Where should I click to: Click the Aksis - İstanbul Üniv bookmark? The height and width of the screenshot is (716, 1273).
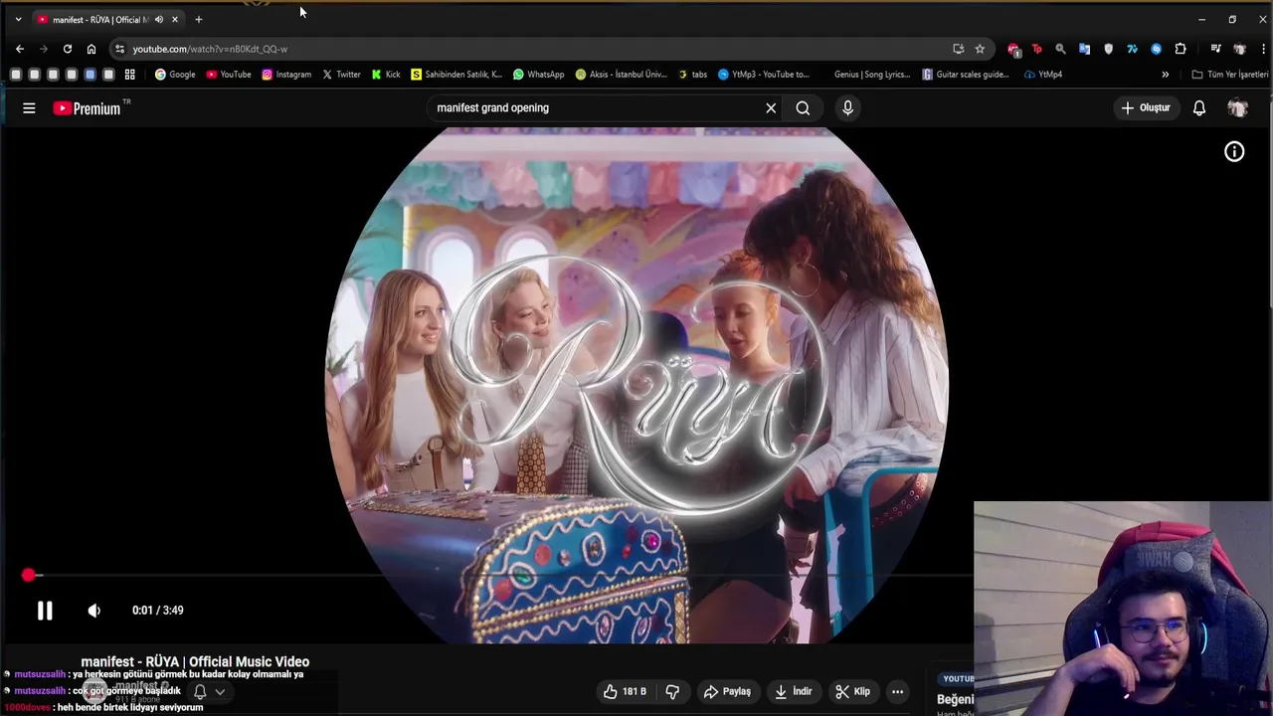[x=621, y=75]
